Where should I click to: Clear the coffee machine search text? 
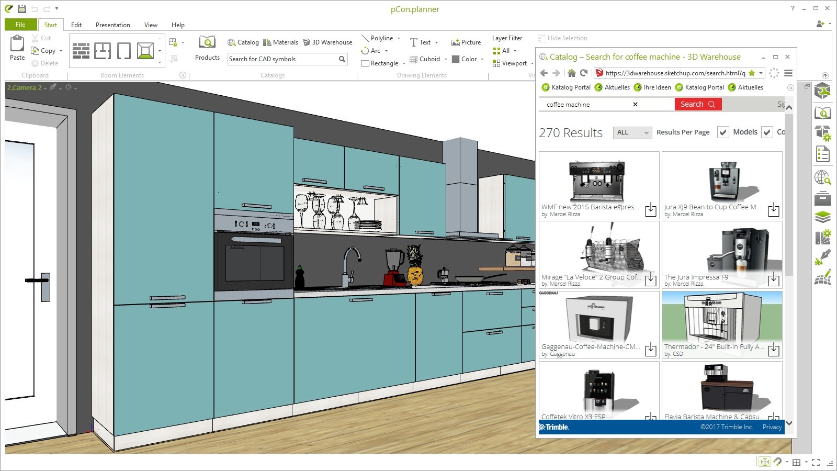coord(635,104)
